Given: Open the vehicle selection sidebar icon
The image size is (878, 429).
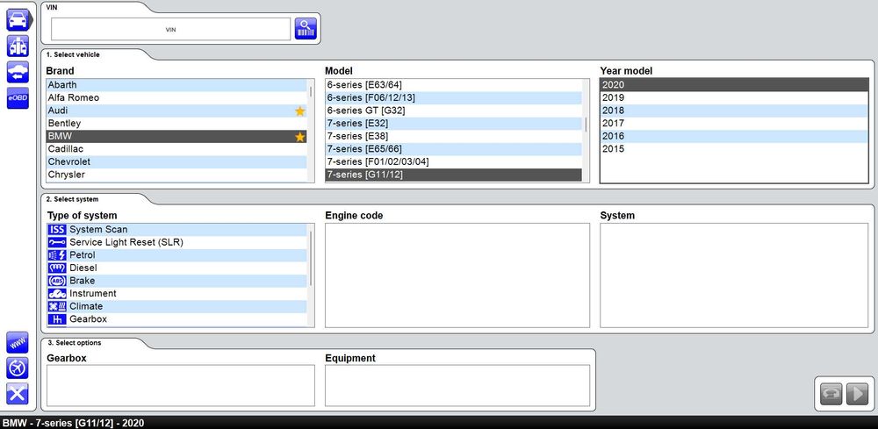Looking at the screenshot, I should coord(18,20).
